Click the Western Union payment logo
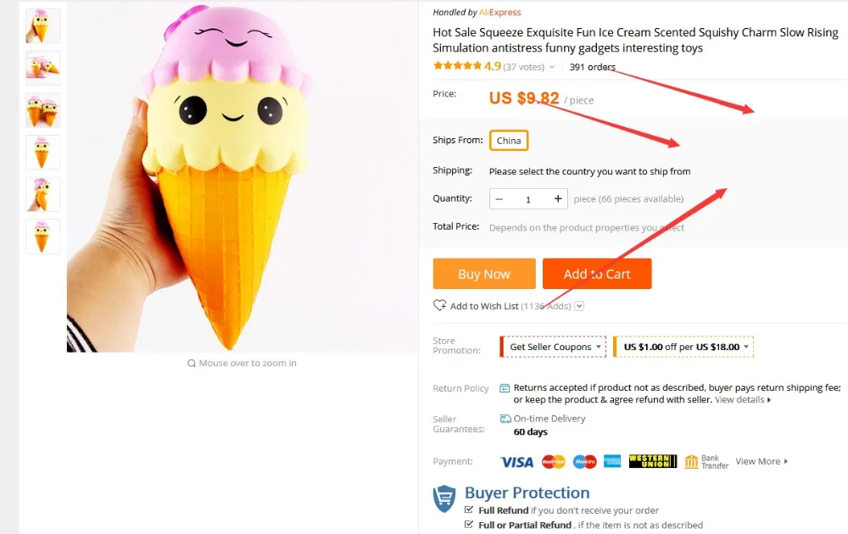Image resolution: width=848 pixels, height=534 pixels. click(653, 461)
